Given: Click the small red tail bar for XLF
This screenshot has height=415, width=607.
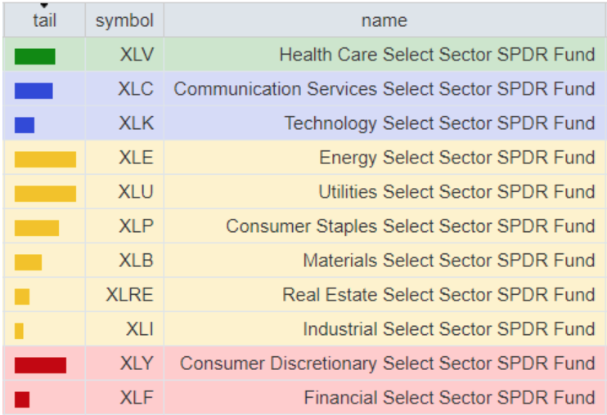Looking at the screenshot, I should (x=22, y=399).
